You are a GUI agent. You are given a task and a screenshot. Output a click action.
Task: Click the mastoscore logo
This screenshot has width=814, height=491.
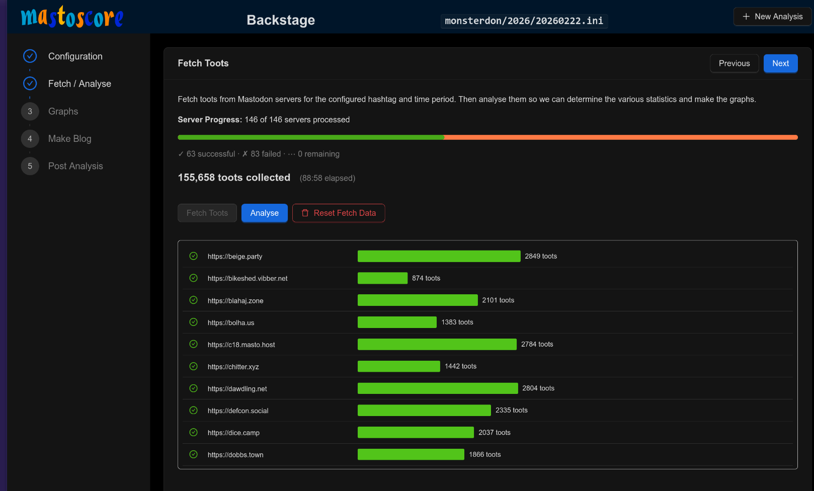coord(72,17)
